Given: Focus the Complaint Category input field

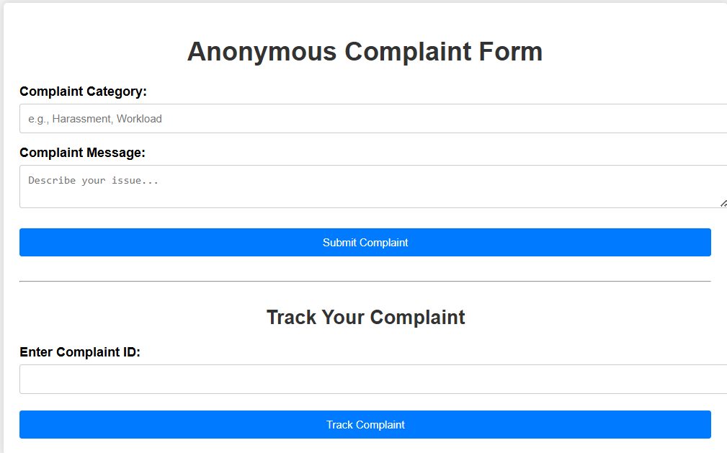Looking at the screenshot, I should (x=373, y=119).
